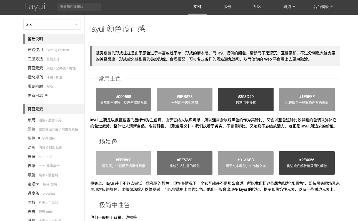Click the #393D49 color swatch

coord(246,100)
